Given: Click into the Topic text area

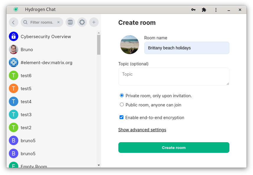Looking at the screenshot, I should pyautogui.click(x=174, y=77).
